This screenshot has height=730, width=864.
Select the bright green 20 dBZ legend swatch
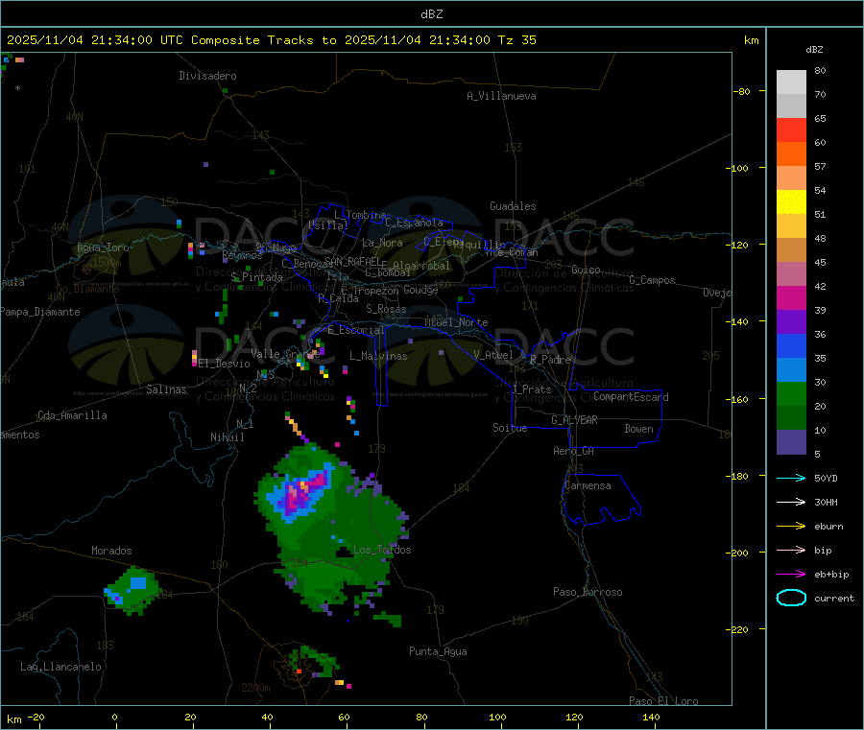(x=791, y=393)
